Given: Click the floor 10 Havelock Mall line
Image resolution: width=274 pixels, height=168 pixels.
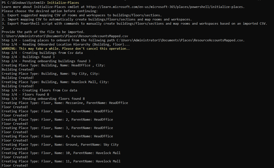Looking at the screenshot, I should pos(61,153).
